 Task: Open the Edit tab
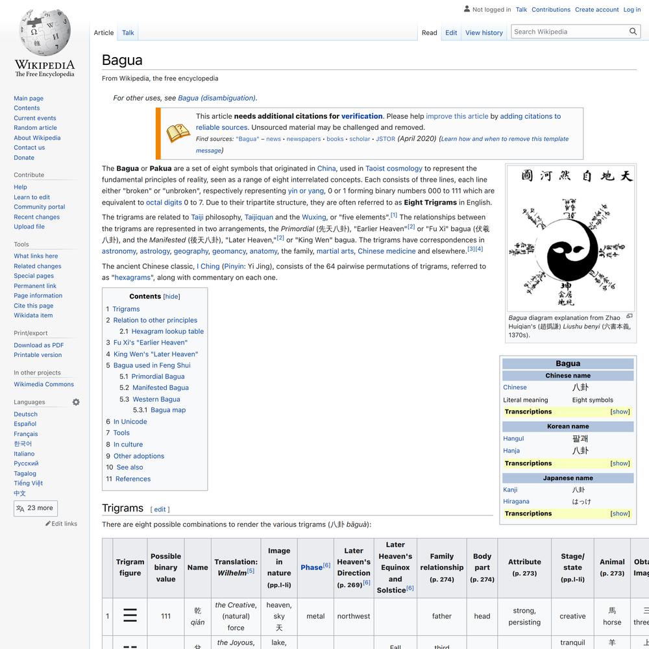click(451, 32)
